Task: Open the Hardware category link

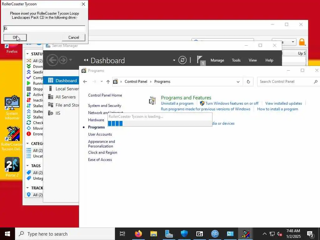Action: [x=96, y=120]
